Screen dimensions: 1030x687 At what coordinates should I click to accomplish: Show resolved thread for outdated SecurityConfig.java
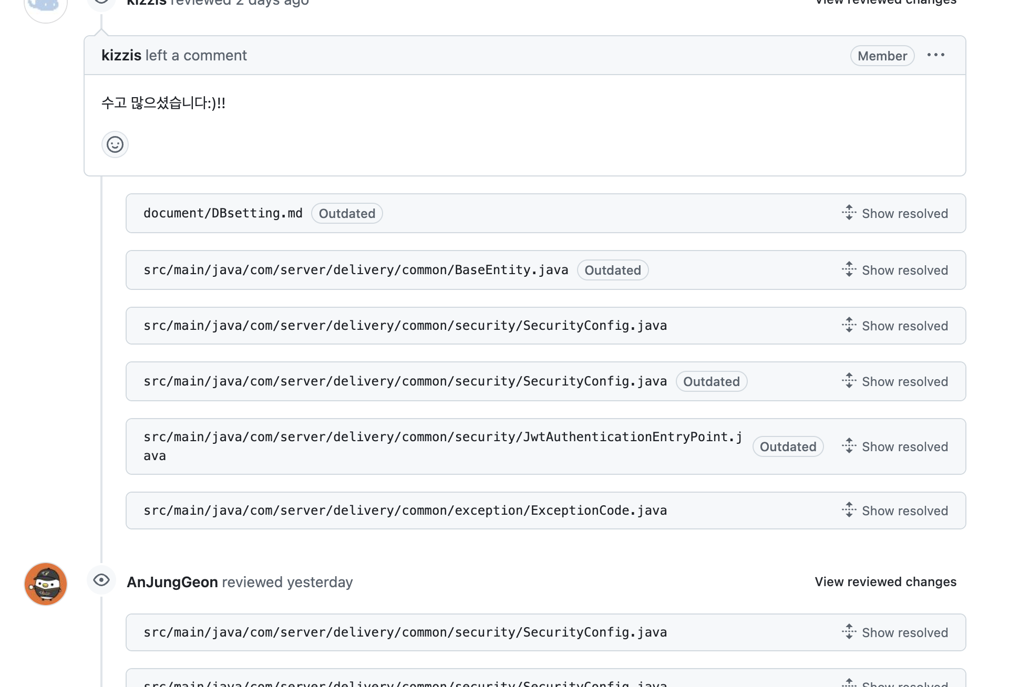[x=904, y=382]
